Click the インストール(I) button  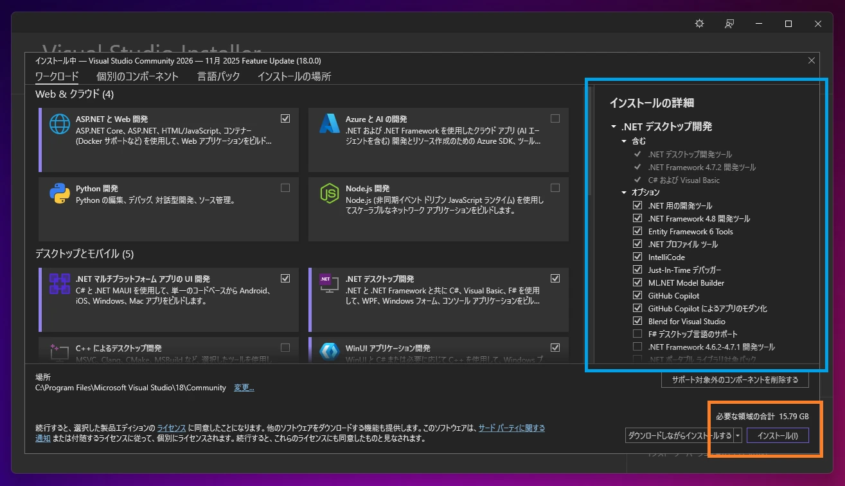(x=778, y=435)
